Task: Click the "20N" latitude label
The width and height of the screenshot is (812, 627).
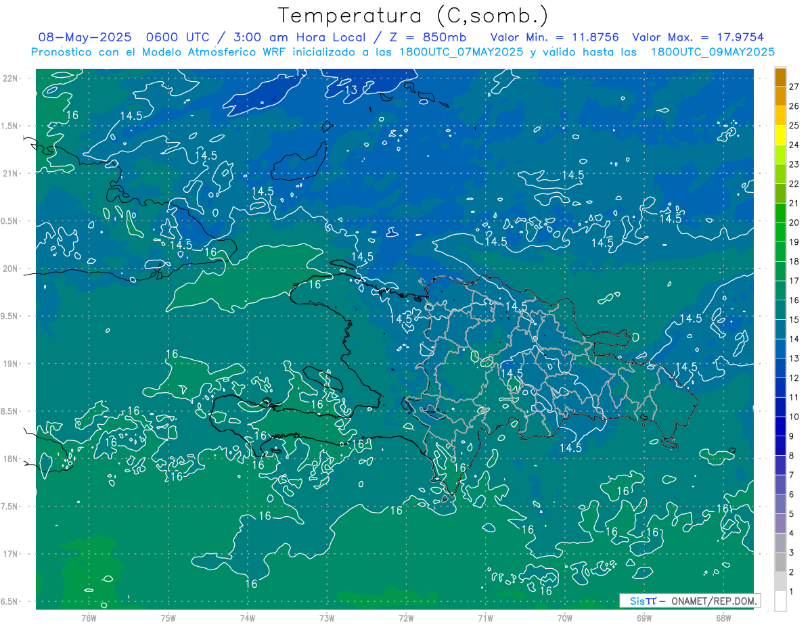Action: pos(11,269)
